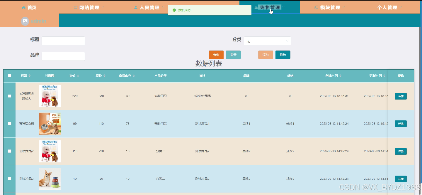Open 详情 for the 测试商品2 row
The width and height of the screenshot is (422, 195).
(401, 151)
